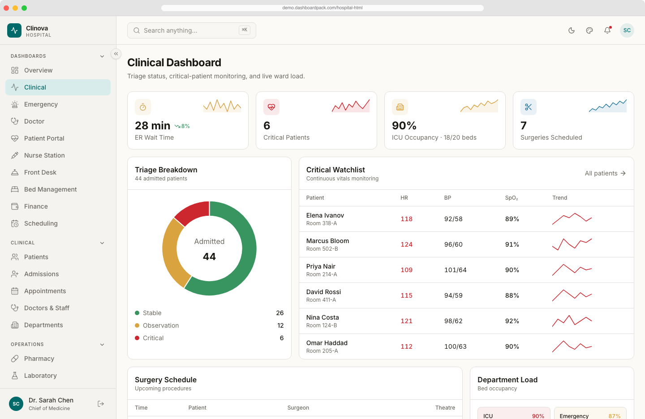The image size is (645, 419).
Task: Click the 8% wait time trend badge
Action: tap(182, 126)
